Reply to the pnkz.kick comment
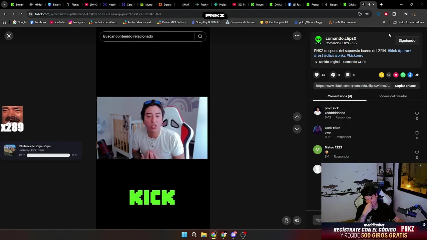This screenshot has width=427, height=240. coord(343,117)
